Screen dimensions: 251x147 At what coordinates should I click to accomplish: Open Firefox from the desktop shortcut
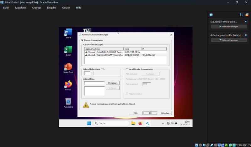[x=68, y=84]
